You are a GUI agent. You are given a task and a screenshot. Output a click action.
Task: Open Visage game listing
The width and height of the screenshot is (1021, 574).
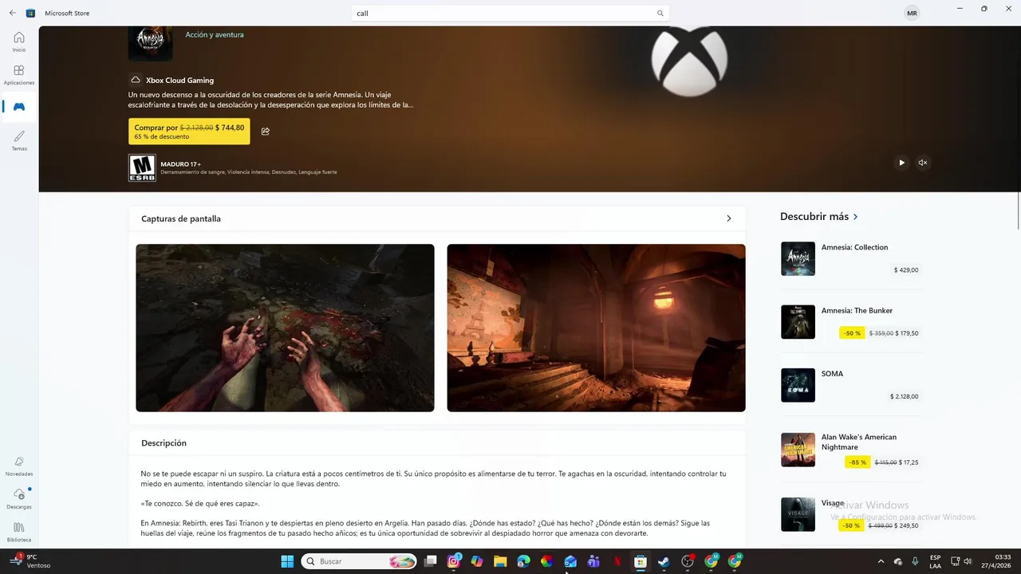pos(851,514)
